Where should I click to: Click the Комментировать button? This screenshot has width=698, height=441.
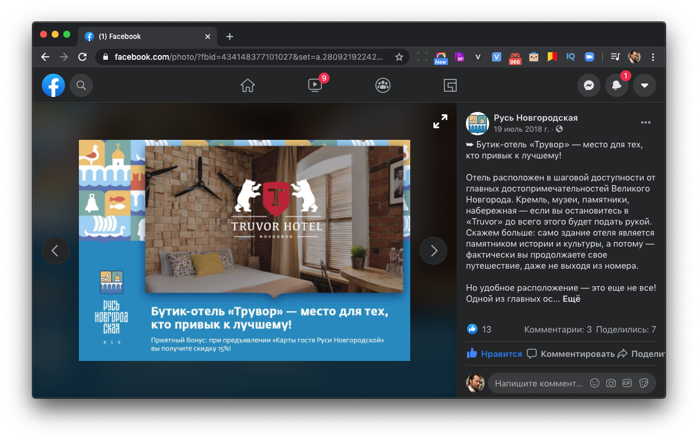tap(570, 353)
